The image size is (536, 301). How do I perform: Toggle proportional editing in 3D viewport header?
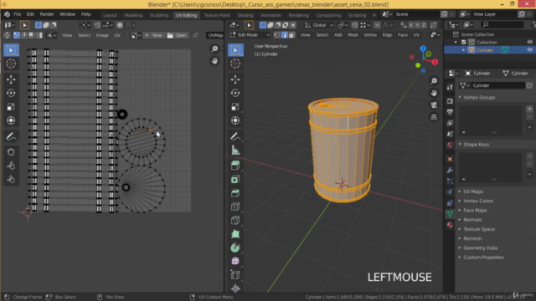pos(377,25)
